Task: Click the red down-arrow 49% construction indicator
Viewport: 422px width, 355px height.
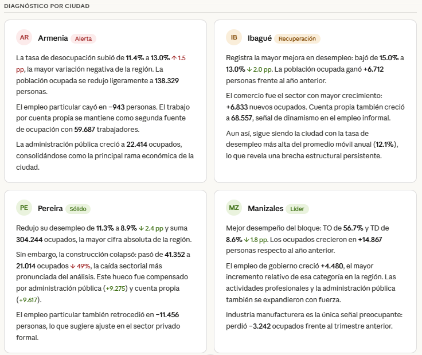Action: pos(81,265)
